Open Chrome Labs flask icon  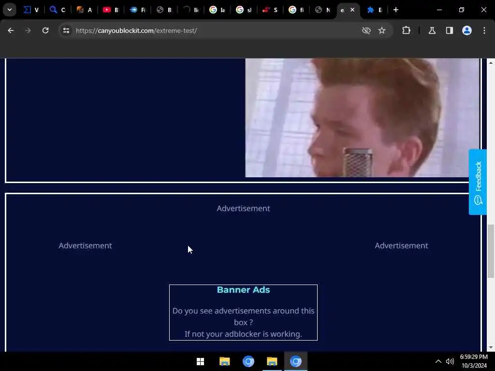coord(432,30)
